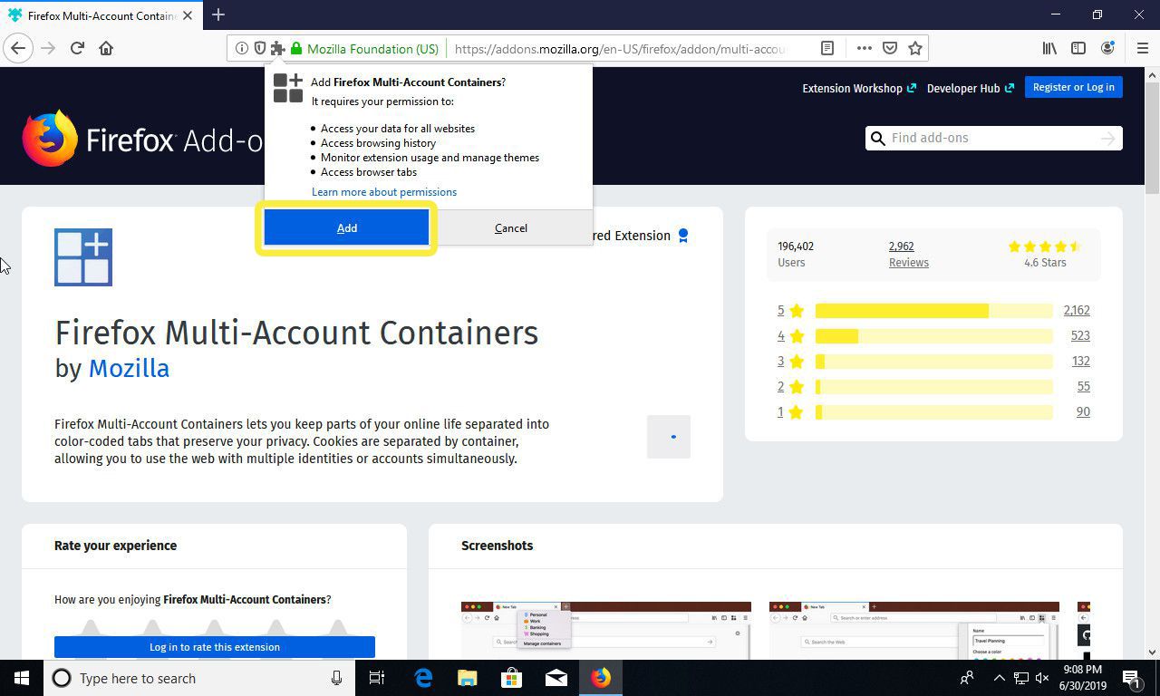The height and width of the screenshot is (696, 1160).
Task: Open File Explorer from the taskbar
Action: click(467, 678)
